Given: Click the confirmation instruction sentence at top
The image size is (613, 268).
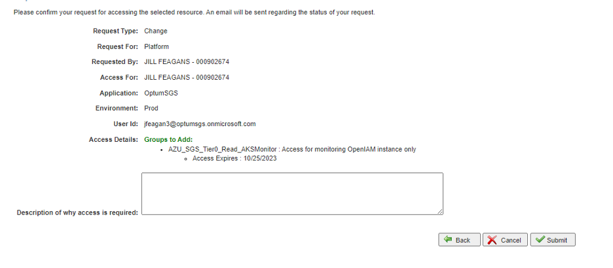Looking at the screenshot, I should tap(194, 13).
